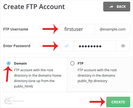133x108 pixels.
Task: Click the bold FTP option label
Action: point(80,63)
